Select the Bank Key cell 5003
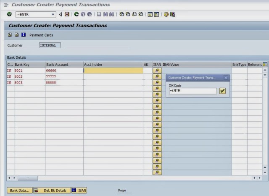Viewport: 269px width, 196px height. (30, 83)
